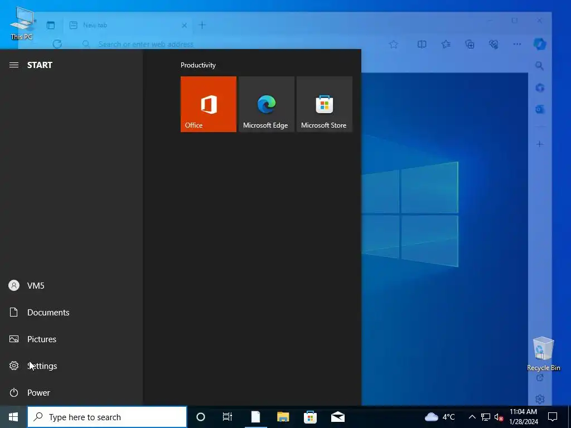This screenshot has width=571, height=428.
Task: Open Microsoft 365 in Edge sidebar
Action: coord(540,87)
